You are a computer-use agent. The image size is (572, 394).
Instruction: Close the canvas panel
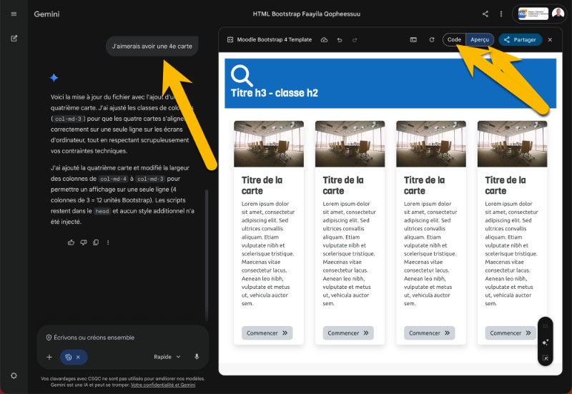point(550,40)
